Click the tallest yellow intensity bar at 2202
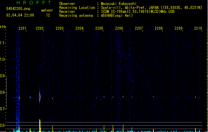This screenshot has width=208, height=132. coord(40,125)
